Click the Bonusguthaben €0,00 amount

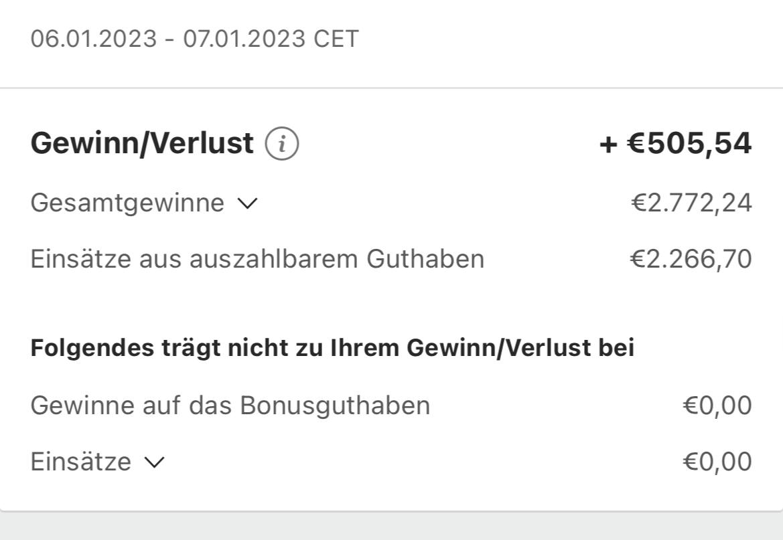(717, 406)
